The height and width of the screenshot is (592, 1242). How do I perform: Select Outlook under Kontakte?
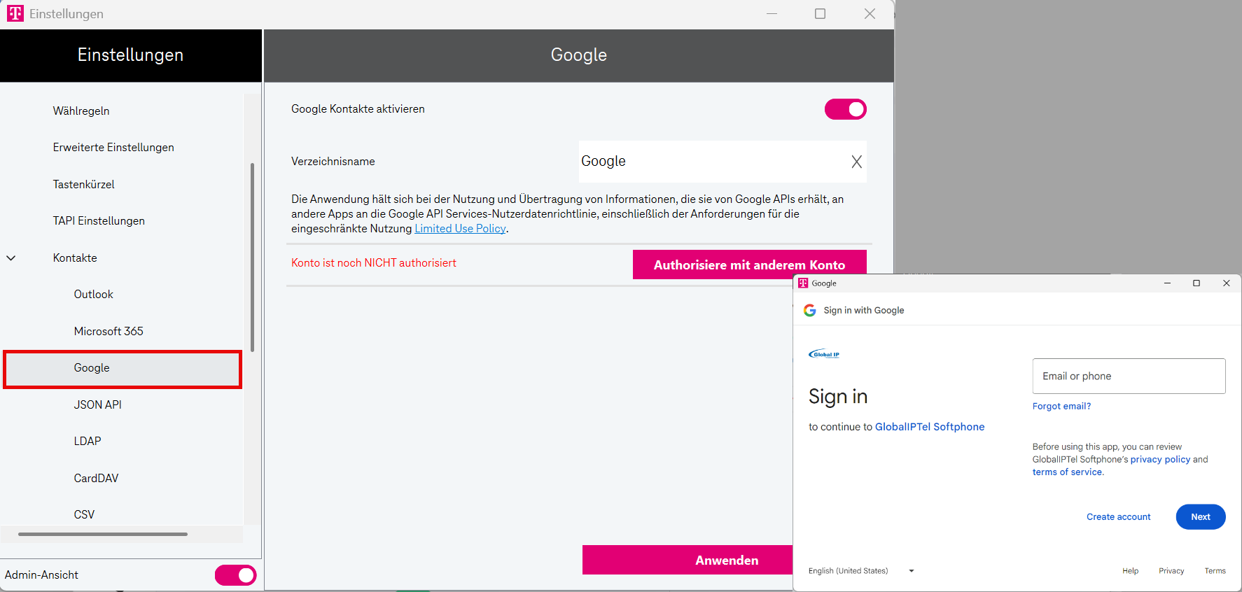point(94,295)
